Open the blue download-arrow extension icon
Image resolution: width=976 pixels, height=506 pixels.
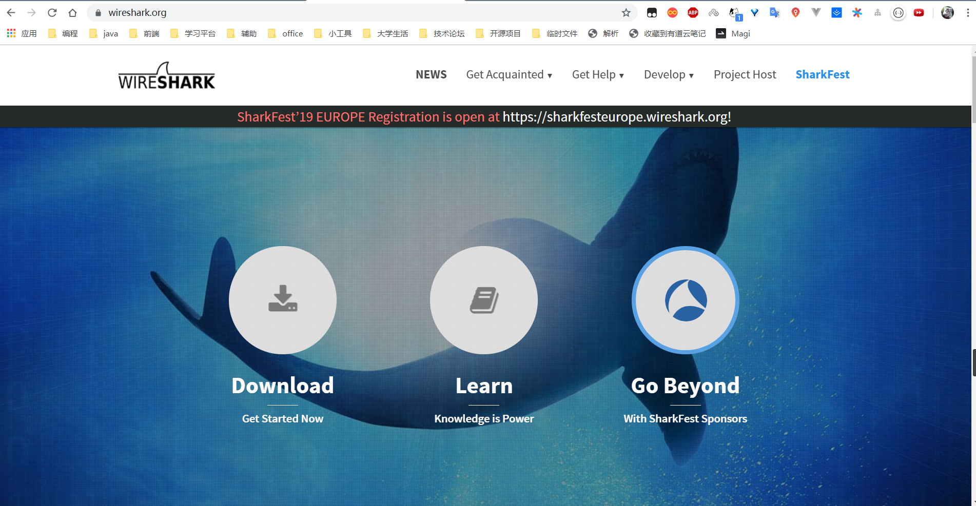click(836, 13)
